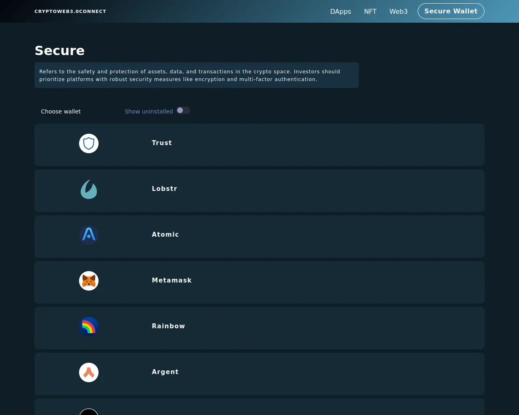Click the Atomic wallet logo icon
The image size is (519, 415).
[x=89, y=235]
